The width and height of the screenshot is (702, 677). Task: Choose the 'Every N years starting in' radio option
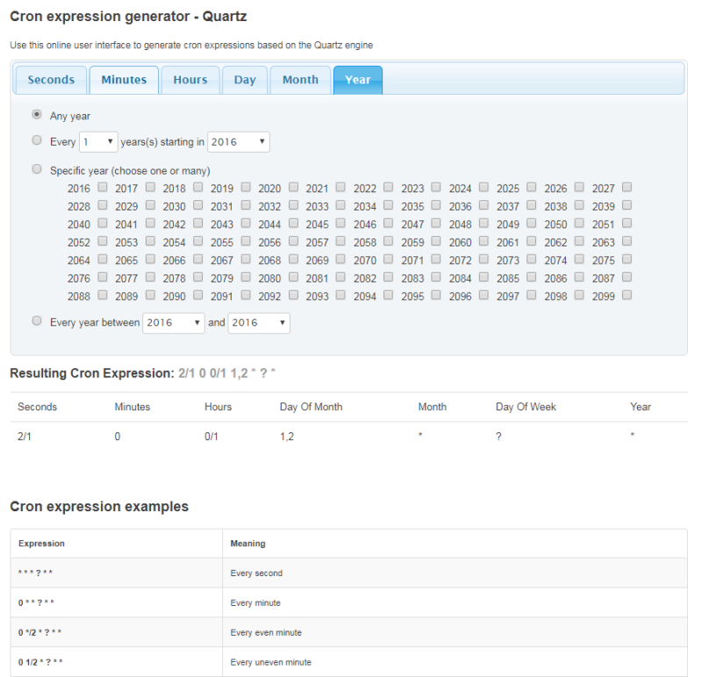[x=37, y=140]
